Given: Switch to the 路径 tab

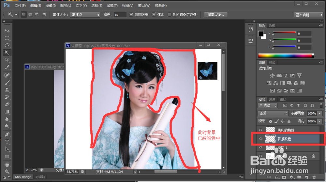Looking at the screenshot, I should click(x=283, y=99).
